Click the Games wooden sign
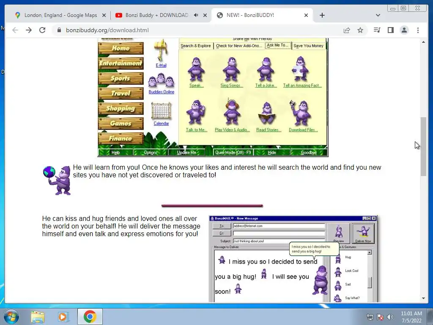433x325 pixels. pos(121,123)
